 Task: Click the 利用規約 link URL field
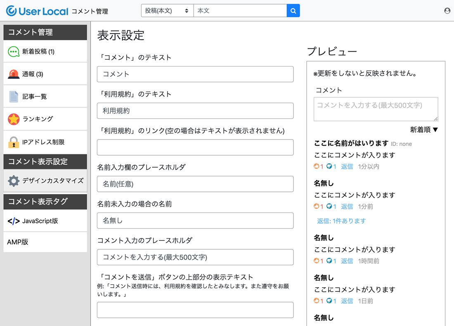(x=195, y=147)
